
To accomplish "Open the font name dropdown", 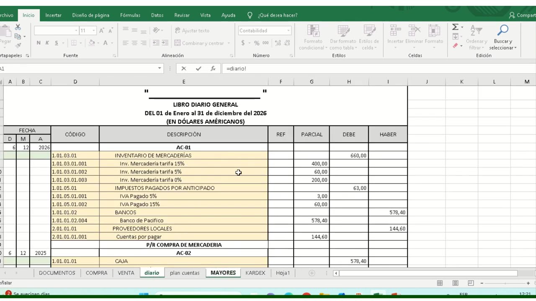I will [76, 31].
